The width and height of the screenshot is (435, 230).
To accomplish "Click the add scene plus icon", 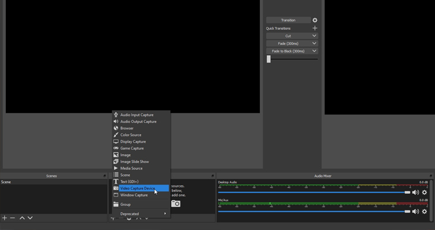I will point(5,218).
